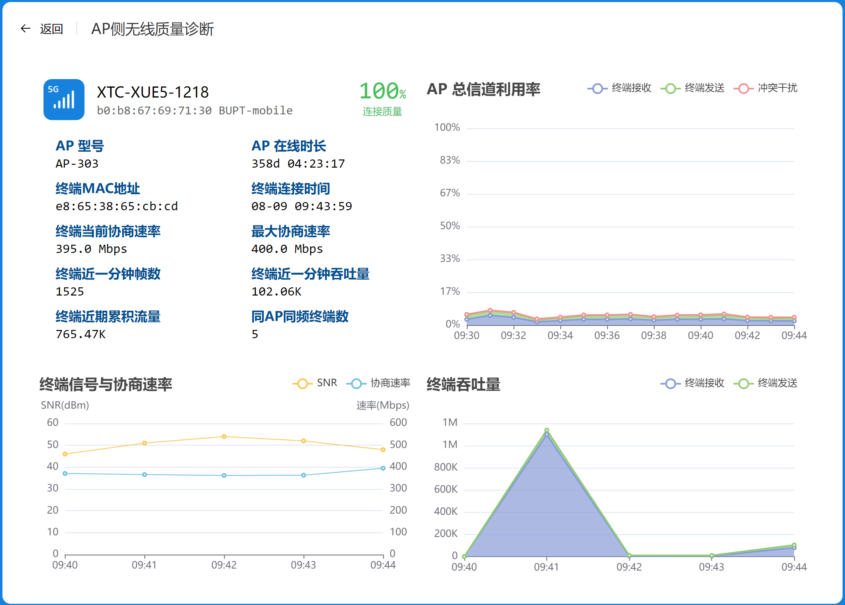Click the 终端近期累积流量 label

click(x=108, y=316)
